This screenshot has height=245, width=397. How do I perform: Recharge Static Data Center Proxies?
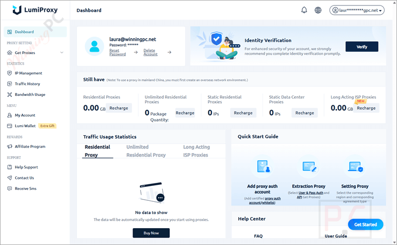[305, 113]
